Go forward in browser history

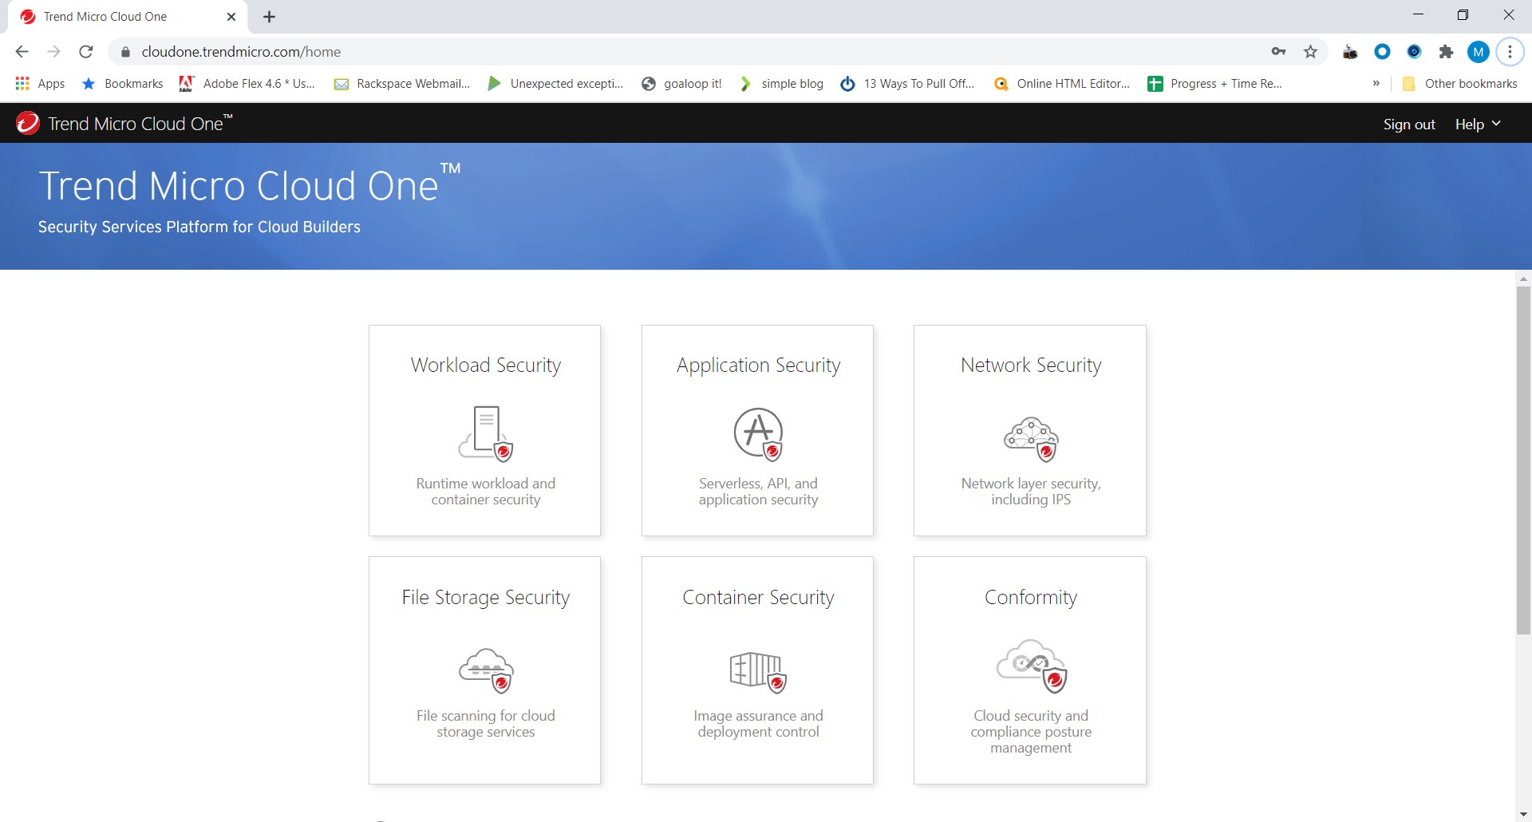pyautogui.click(x=54, y=52)
